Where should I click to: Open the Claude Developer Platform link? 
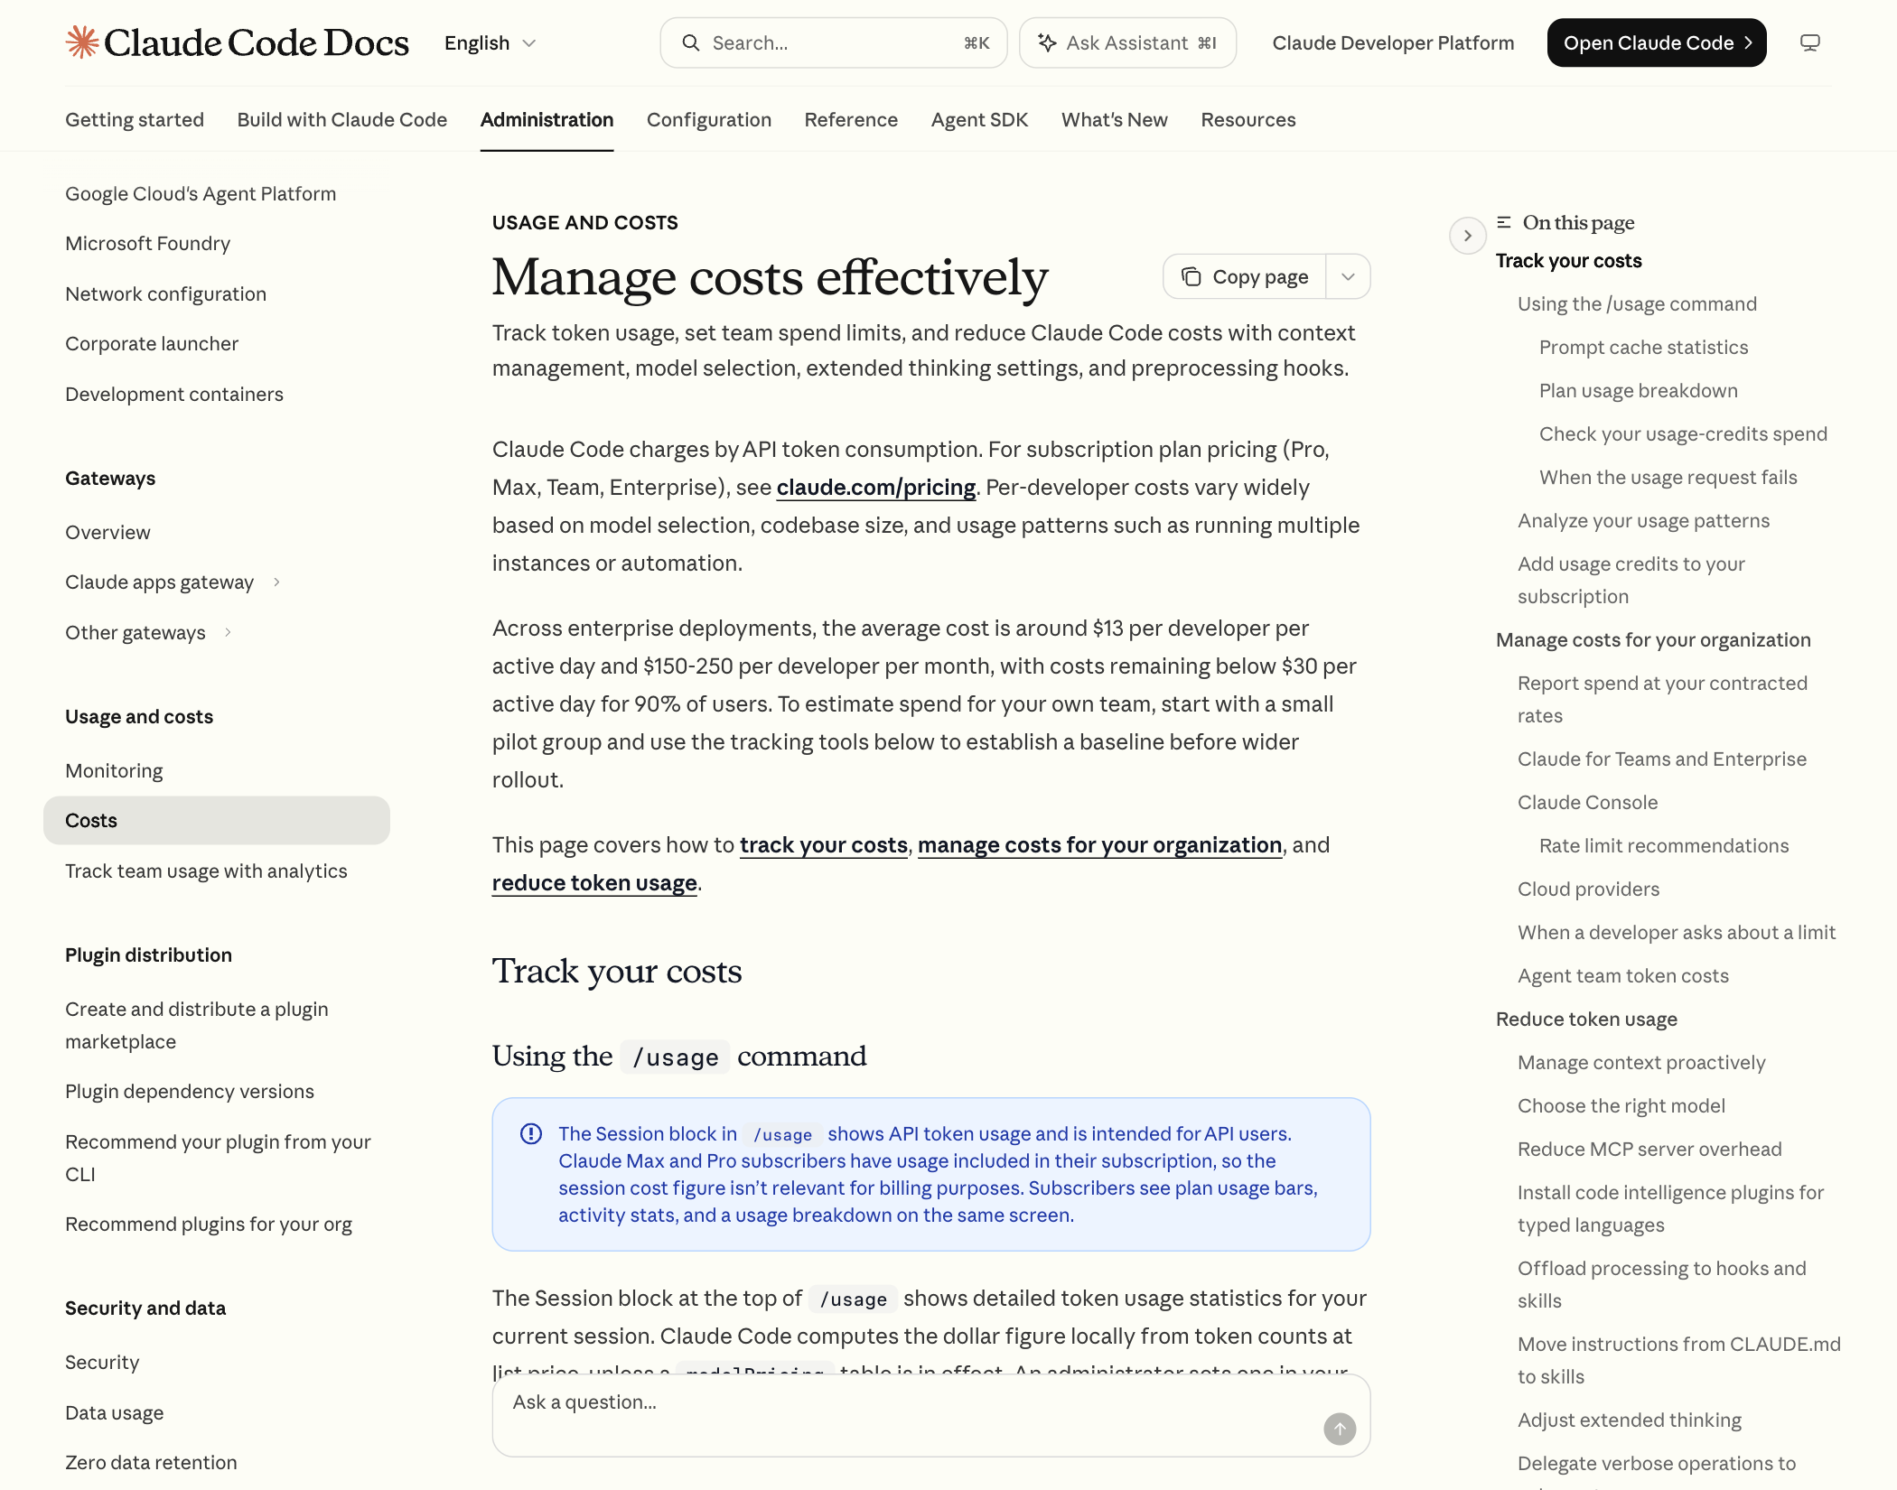click(1393, 42)
